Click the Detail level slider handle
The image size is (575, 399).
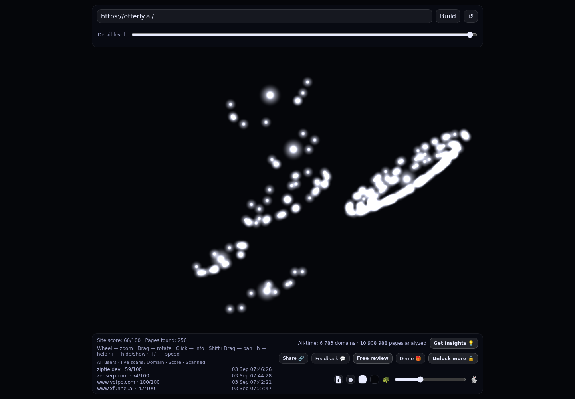[x=470, y=35]
